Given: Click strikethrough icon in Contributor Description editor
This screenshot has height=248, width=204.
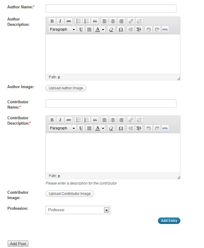Looking at the screenshot, I should 69,120.
